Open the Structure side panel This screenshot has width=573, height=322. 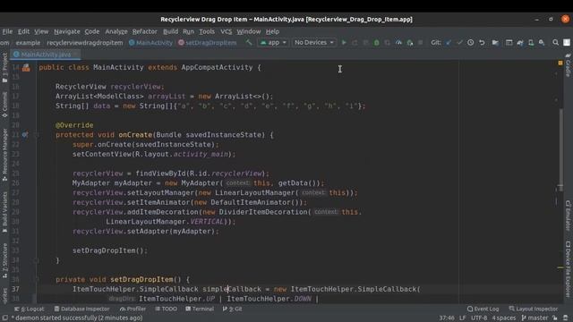pos(4,260)
